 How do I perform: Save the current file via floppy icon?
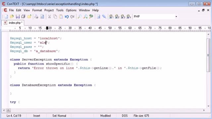tap(18, 17)
